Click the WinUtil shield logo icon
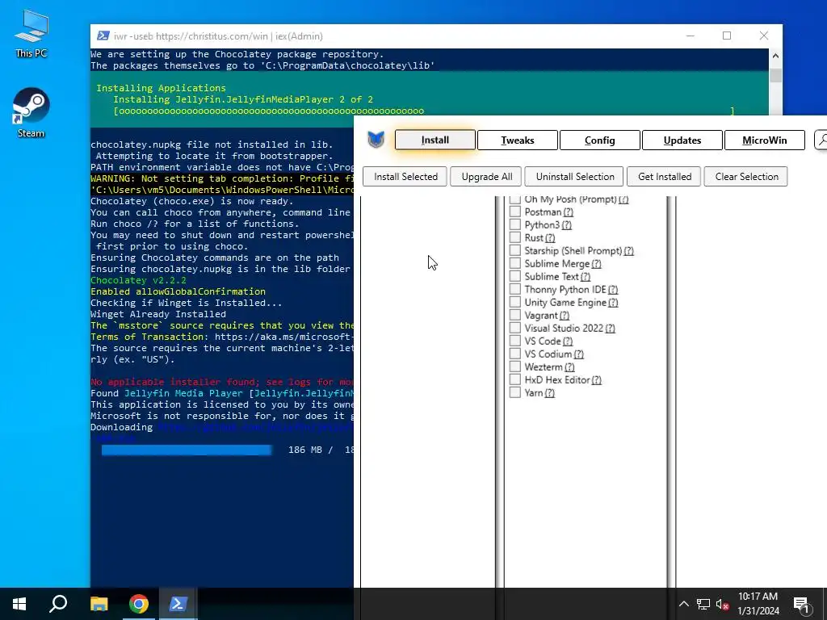This screenshot has height=620, width=827. (376, 140)
